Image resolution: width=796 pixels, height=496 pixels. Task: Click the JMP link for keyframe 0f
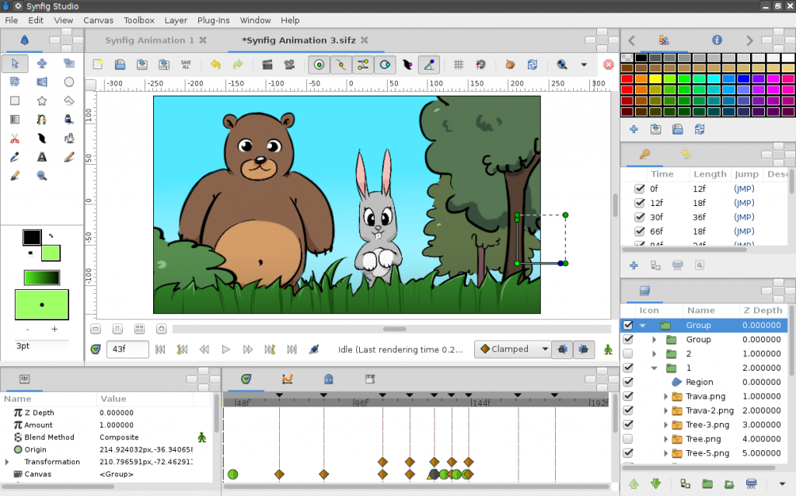click(x=745, y=189)
